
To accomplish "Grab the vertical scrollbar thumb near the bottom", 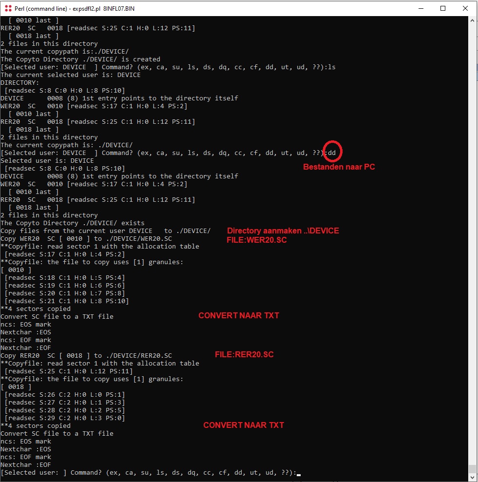I will coord(472,469).
